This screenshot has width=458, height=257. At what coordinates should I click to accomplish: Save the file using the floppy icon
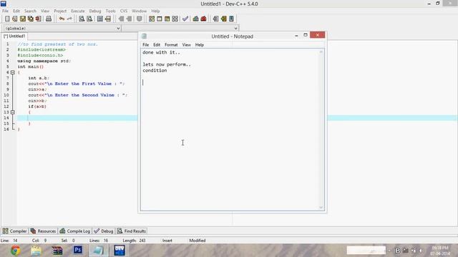coord(23,19)
